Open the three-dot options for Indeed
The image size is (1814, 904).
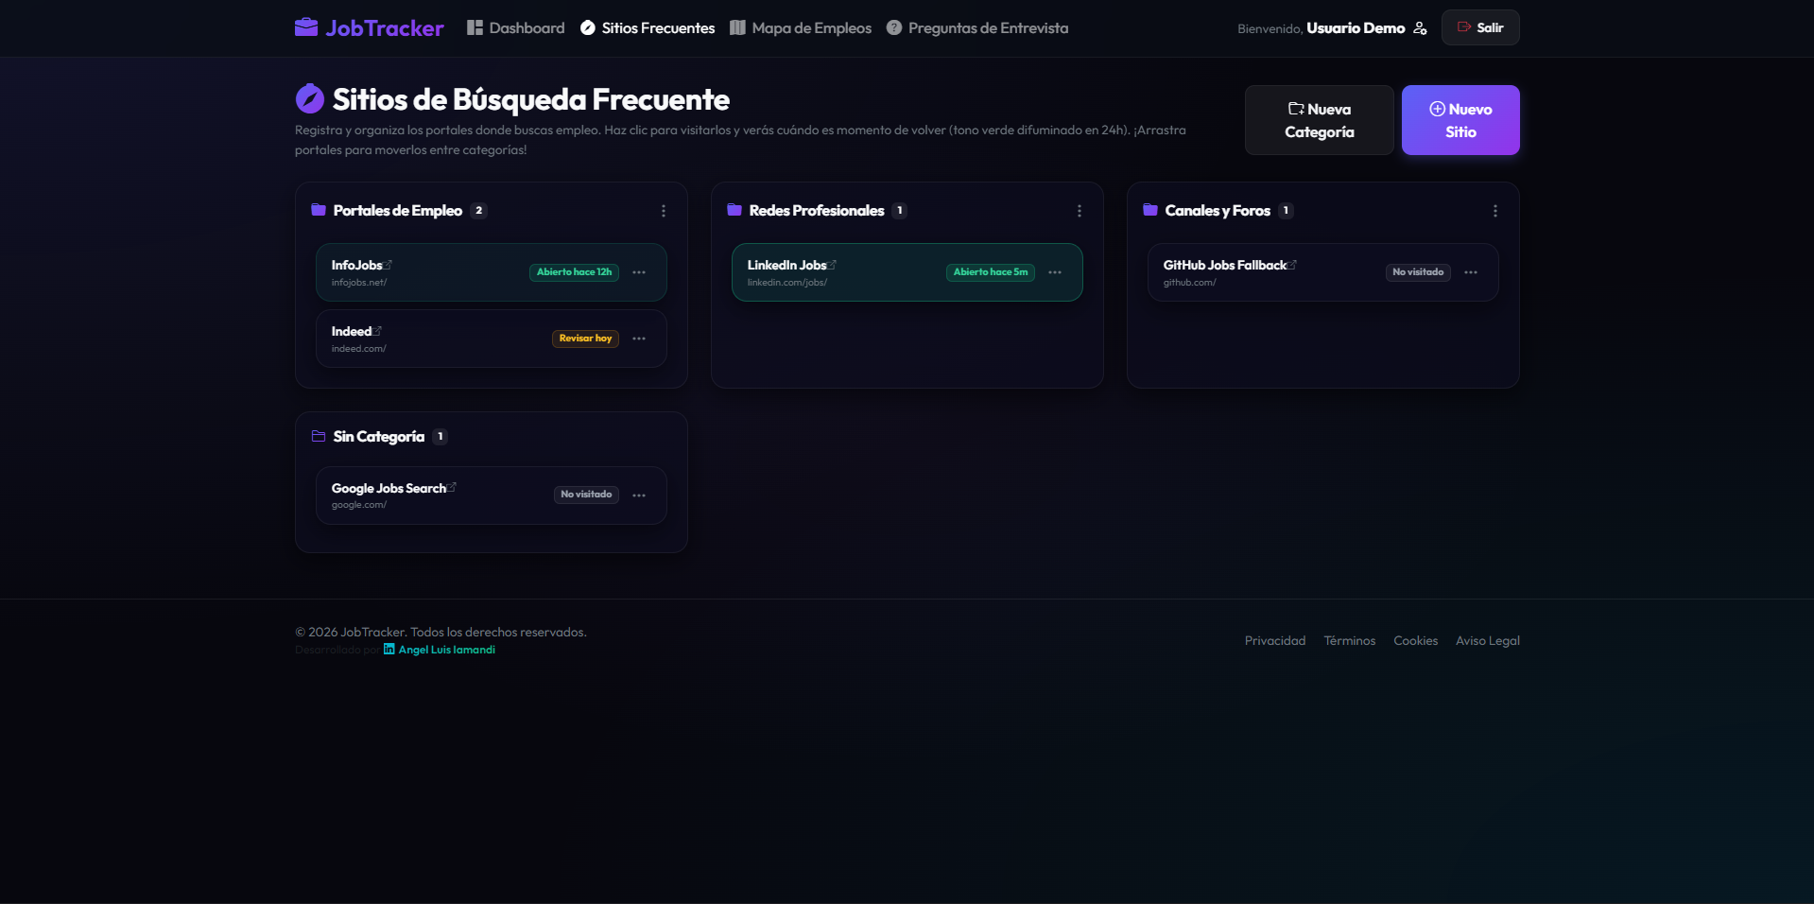tap(639, 339)
